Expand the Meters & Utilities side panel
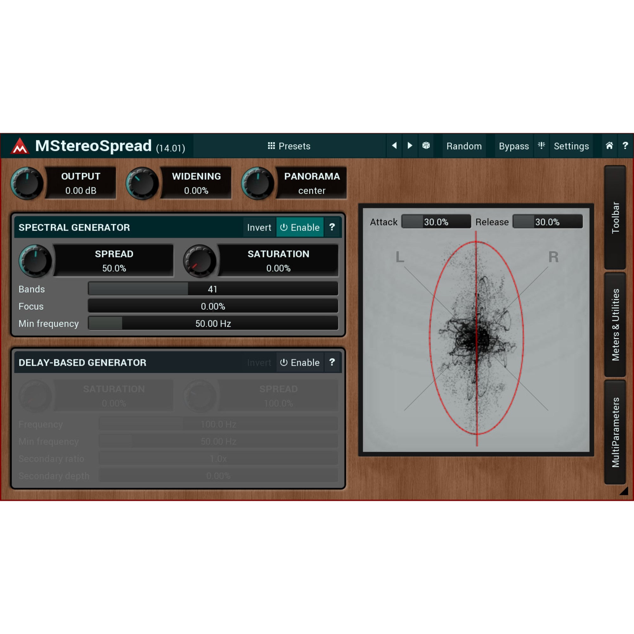Viewport: 634px width, 634px height. click(x=615, y=325)
